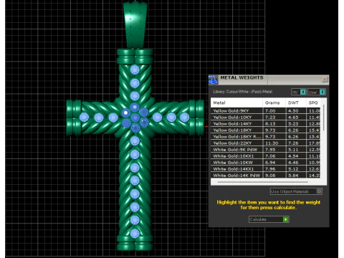Image resolution: width=344 pixels, height=258 pixels.
Task: Click the 7.00 grams value
Action: pyautogui.click(x=270, y=111)
